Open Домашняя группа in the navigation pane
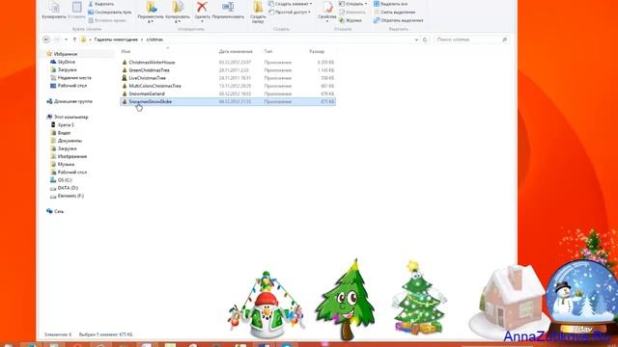Image resolution: width=618 pixels, height=347 pixels. pyautogui.click(x=70, y=101)
